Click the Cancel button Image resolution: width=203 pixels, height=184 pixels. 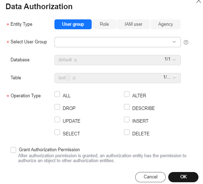click(x=150, y=177)
